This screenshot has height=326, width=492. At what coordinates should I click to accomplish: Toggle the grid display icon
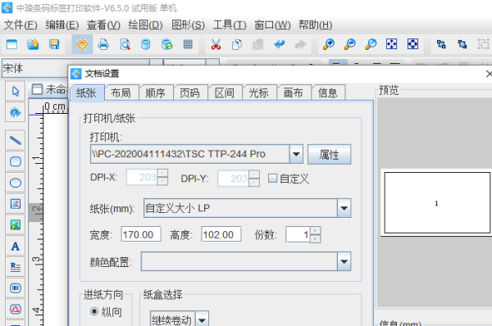coord(188,44)
